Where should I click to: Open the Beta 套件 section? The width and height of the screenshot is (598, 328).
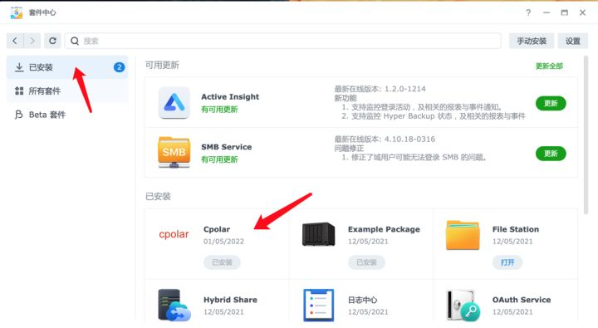[x=67, y=115]
